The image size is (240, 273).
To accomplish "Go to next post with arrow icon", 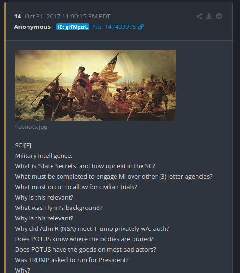I will (219, 16).
